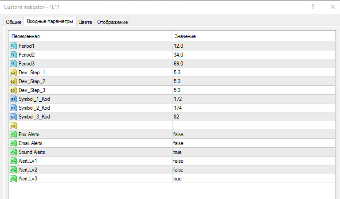Select the Symbol_1_Kod variable name
Viewport: 340px width, 199px height.
[34, 99]
